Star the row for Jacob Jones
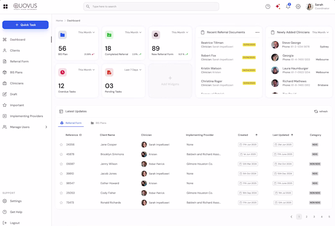This screenshot has height=226, width=335. pyautogui.click(x=61, y=174)
